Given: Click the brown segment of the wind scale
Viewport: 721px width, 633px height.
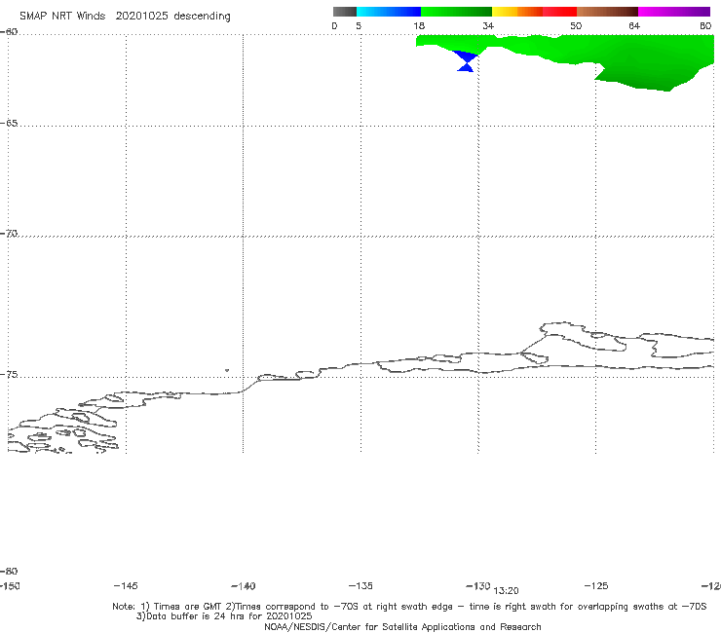Looking at the screenshot, I should tap(607, 12).
